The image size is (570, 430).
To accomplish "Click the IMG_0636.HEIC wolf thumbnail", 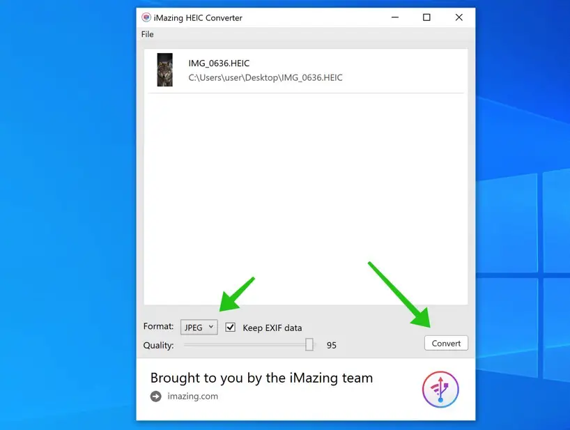I will [x=164, y=70].
